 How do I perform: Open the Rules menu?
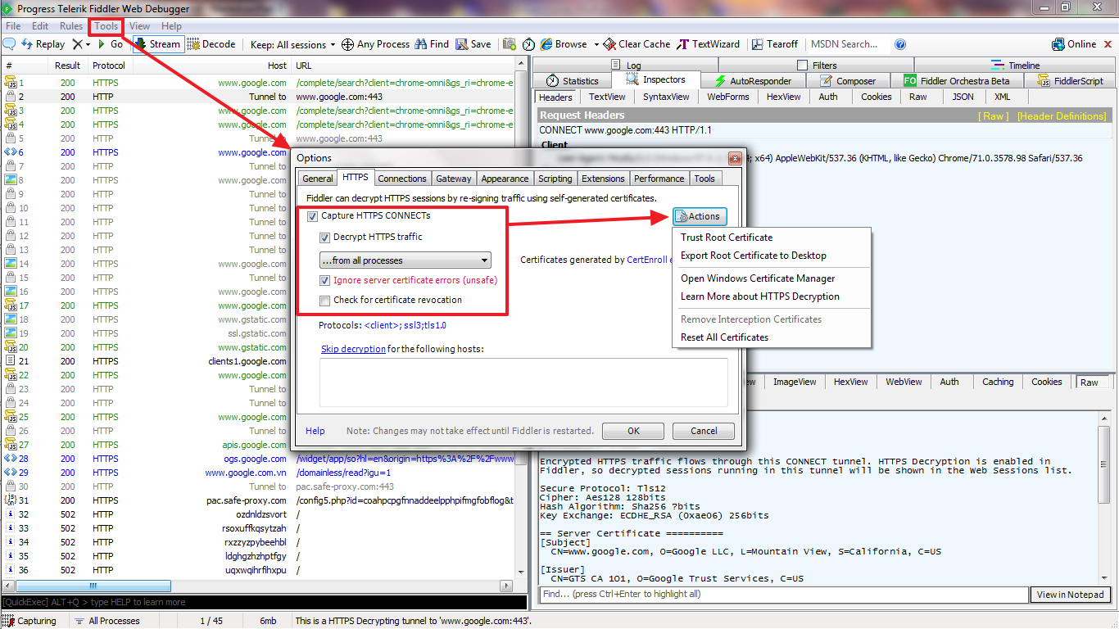tap(71, 26)
